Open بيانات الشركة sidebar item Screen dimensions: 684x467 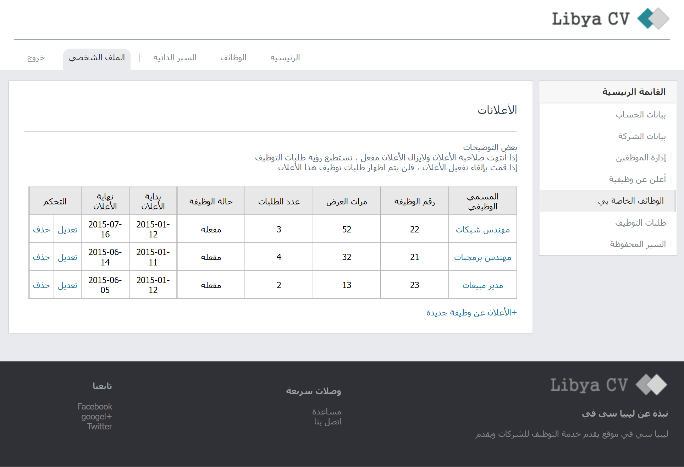coord(641,136)
